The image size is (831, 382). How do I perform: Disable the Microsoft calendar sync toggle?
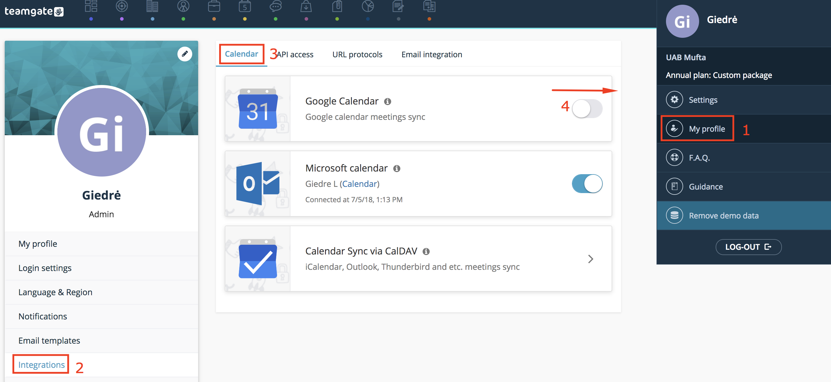coord(587,184)
